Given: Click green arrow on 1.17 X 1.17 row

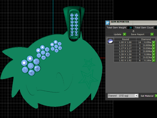Looking at the screenshot, I should click(154, 49).
